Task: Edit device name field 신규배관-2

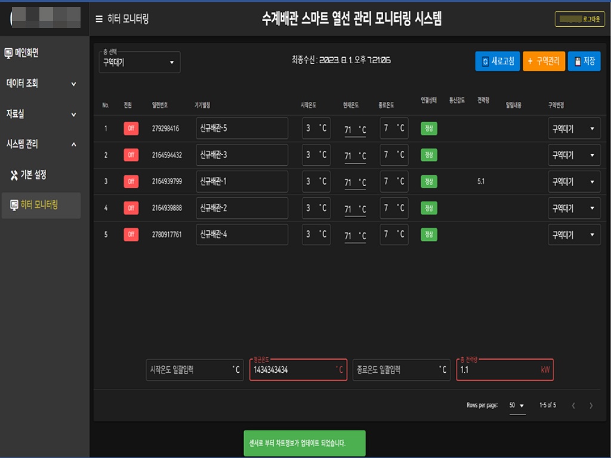Action: [242, 208]
